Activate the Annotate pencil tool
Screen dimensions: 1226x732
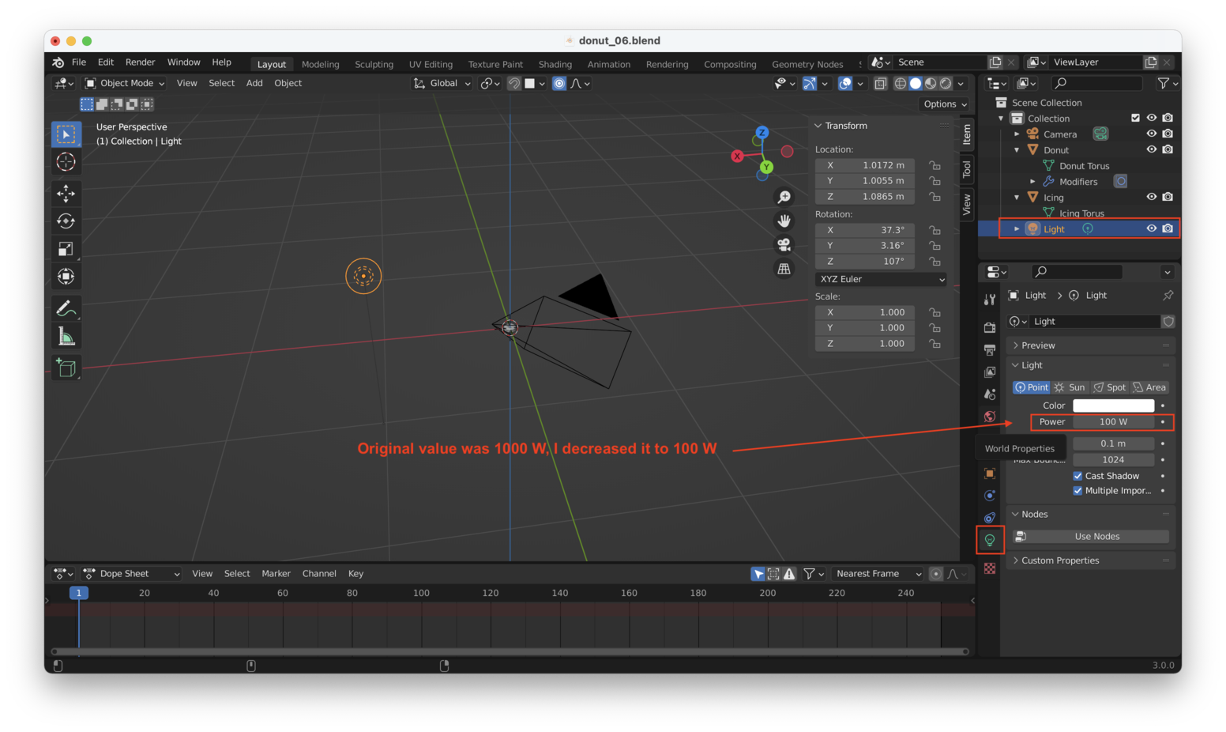tap(66, 308)
